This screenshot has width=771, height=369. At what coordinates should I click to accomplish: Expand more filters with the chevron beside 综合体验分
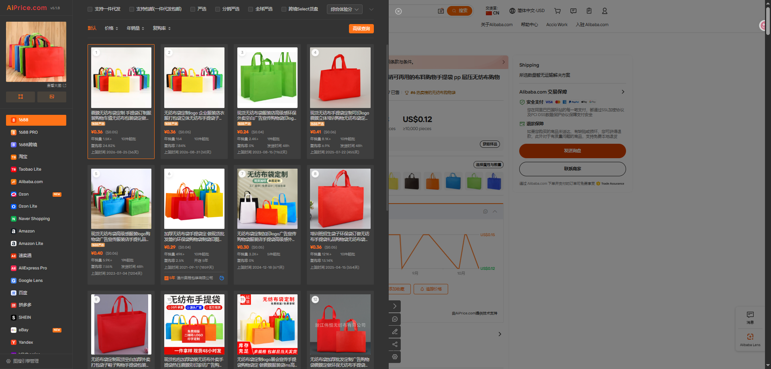[x=371, y=9]
